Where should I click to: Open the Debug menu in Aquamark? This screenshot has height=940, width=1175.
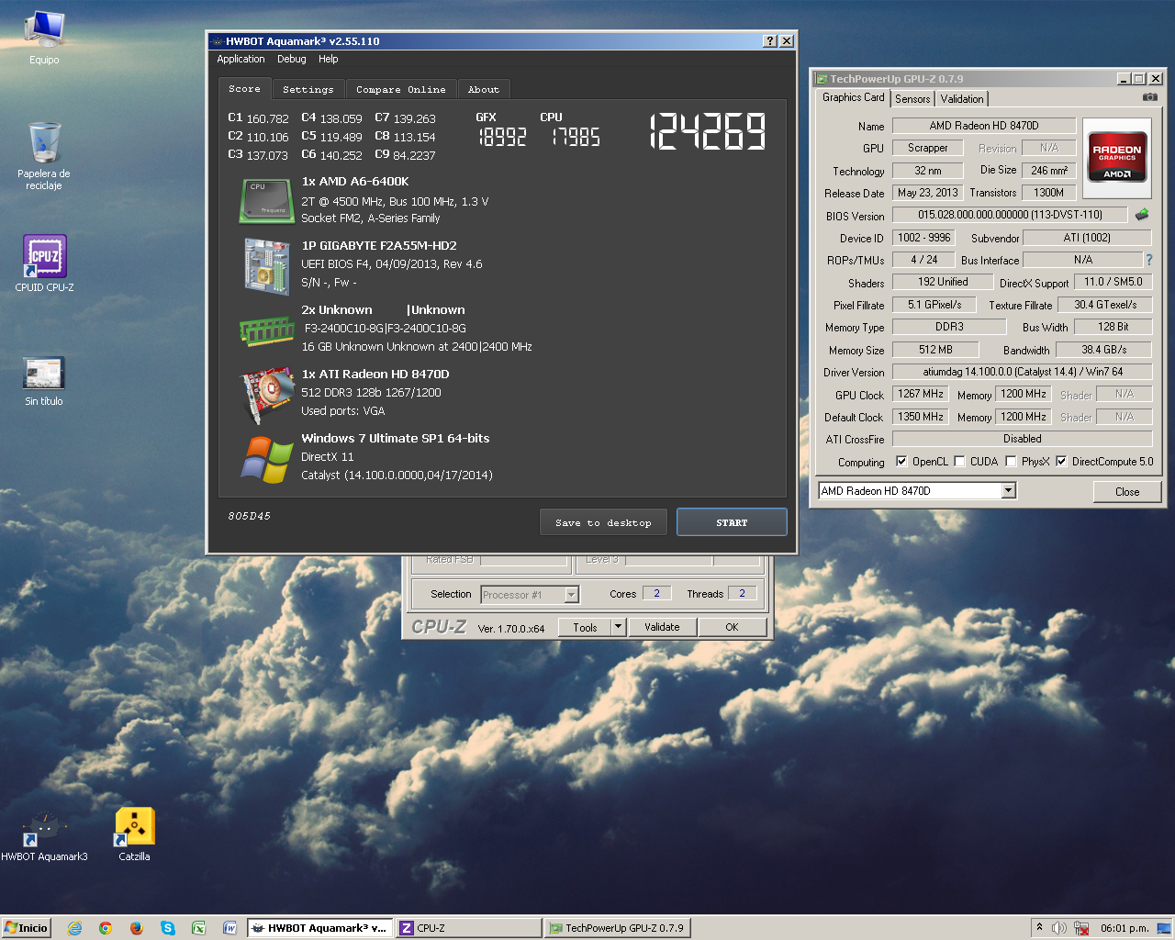(x=291, y=59)
